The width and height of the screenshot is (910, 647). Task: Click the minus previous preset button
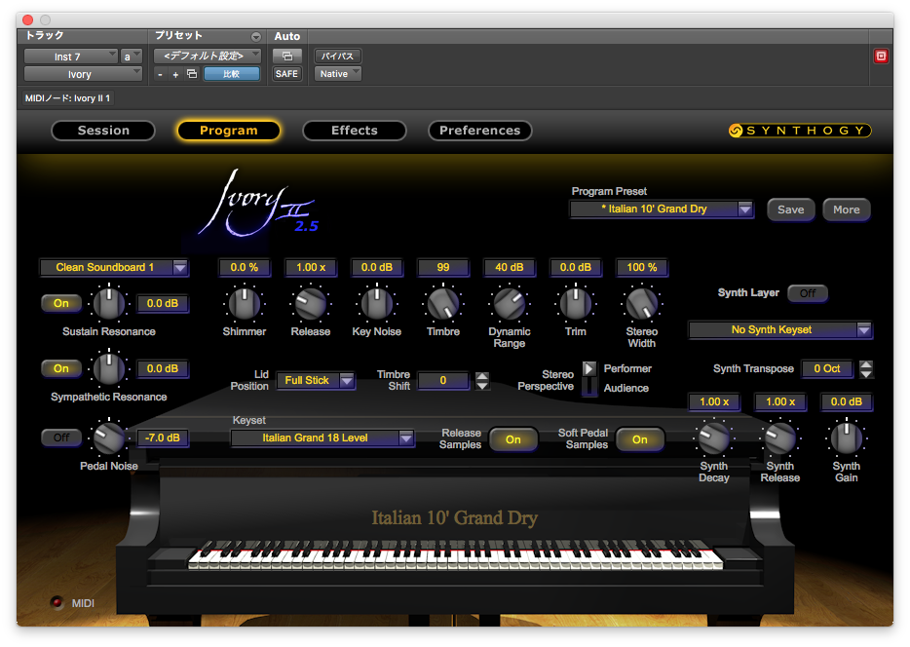(x=160, y=74)
